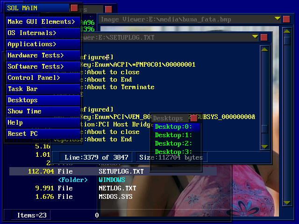Click scroll-down arrow in Image Viewer
This screenshot has width=299, height=224.
[287, 203]
